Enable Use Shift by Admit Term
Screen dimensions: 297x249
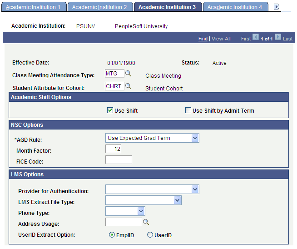[x=188, y=110]
